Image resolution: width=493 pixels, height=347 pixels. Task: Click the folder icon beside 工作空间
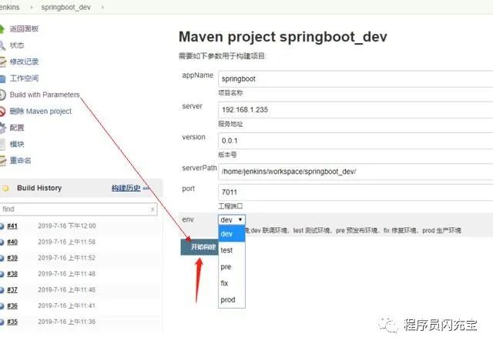pos(2,78)
